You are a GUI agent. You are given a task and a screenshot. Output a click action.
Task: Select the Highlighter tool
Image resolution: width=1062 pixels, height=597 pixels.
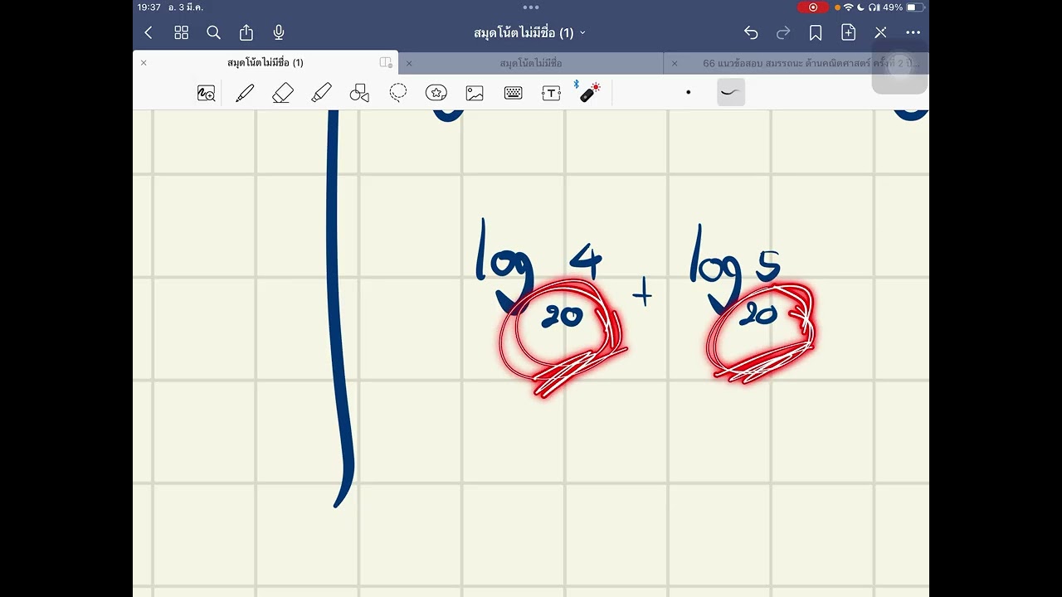click(321, 93)
